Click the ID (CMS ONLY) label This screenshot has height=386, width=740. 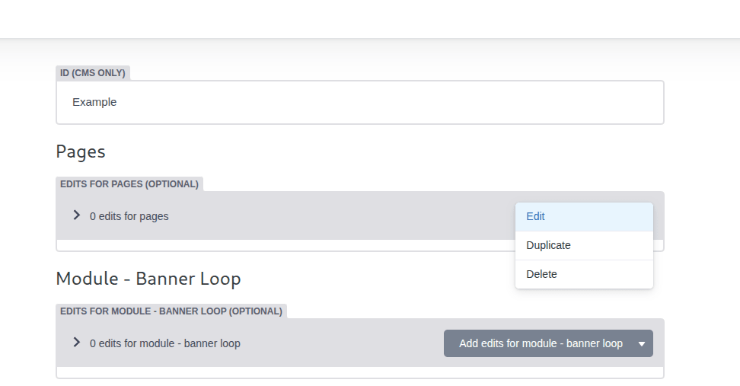(x=93, y=73)
